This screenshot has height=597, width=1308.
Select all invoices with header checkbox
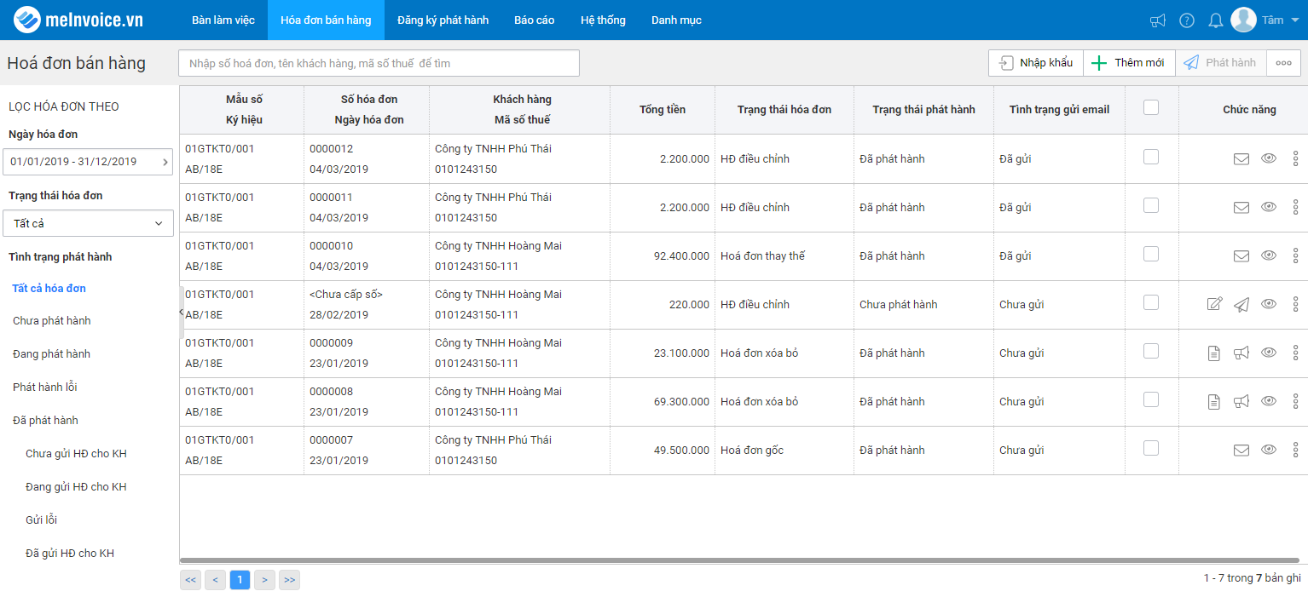[x=1151, y=107]
